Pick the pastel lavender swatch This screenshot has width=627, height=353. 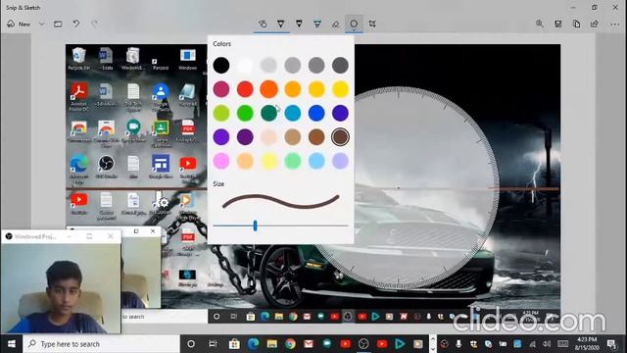(340, 161)
